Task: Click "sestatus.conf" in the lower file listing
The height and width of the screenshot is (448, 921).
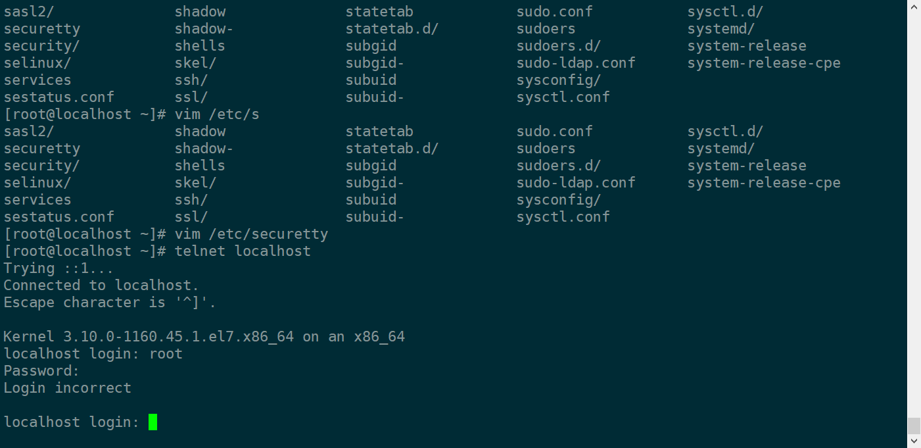Action: pos(59,217)
